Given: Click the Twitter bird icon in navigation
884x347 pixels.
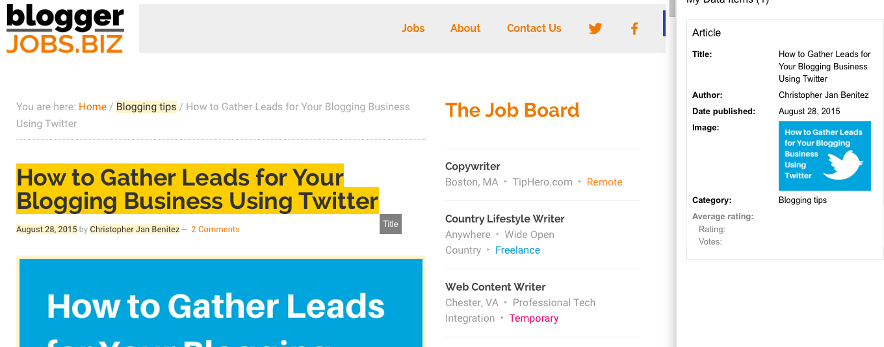Looking at the screenshot, I should (x=595, y=29).
